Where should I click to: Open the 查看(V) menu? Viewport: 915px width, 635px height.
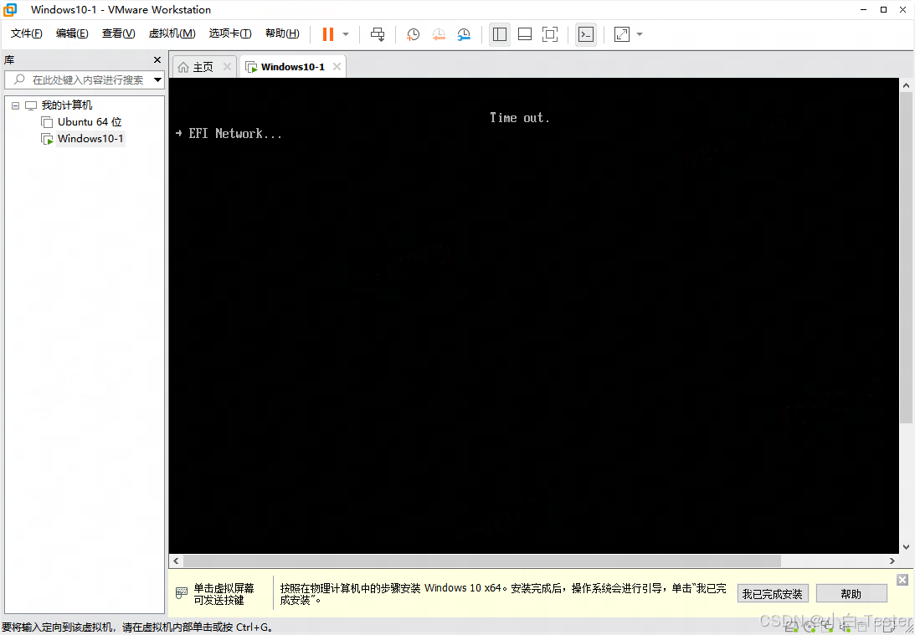pos(119,33)
